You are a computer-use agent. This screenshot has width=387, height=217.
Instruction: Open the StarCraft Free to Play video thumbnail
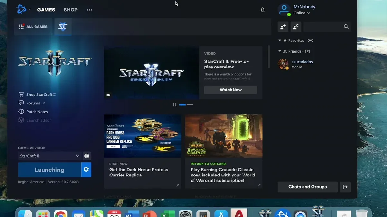pos(151,73)
